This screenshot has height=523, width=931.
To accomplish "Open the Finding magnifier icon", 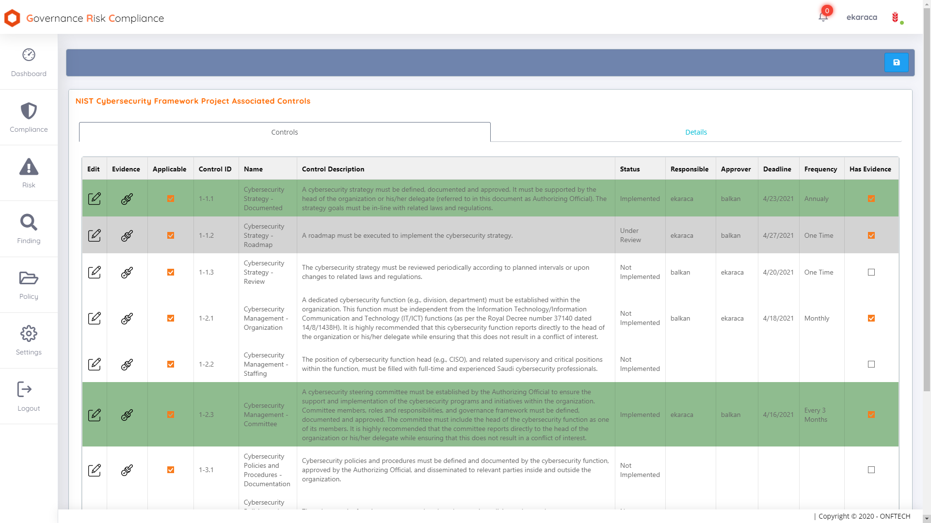I will [29, 222].
